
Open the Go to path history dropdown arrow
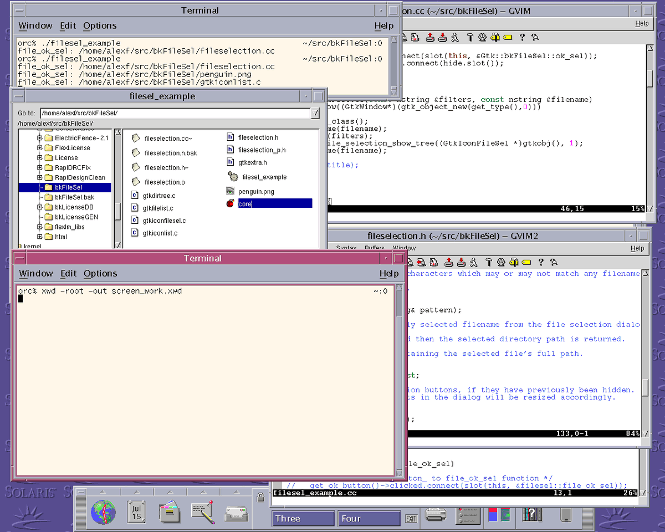(315, 113)
